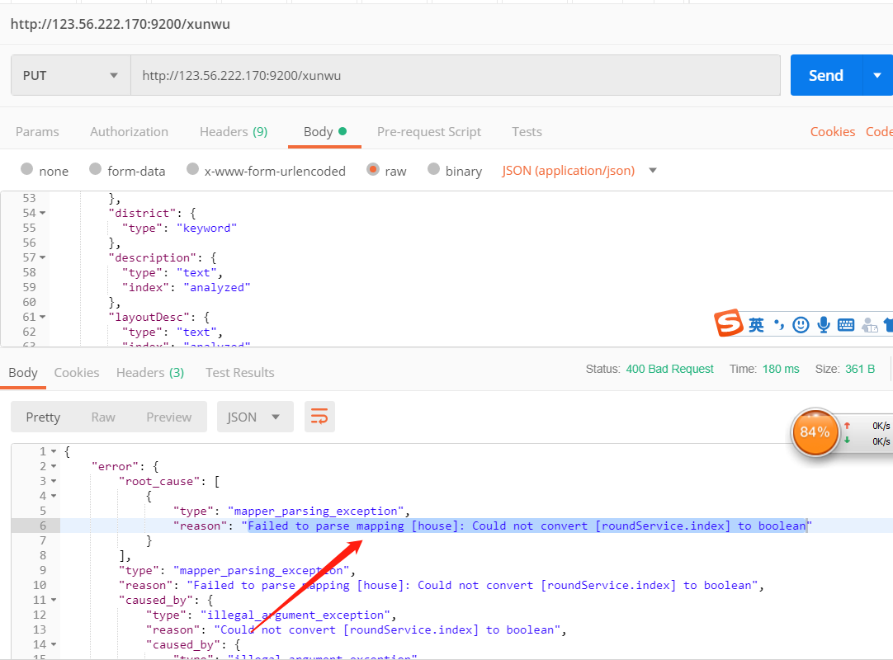This screenshot has width=893, height=660.
Task: Click the orange Cookies link
Action: click(x=833, y=131)
